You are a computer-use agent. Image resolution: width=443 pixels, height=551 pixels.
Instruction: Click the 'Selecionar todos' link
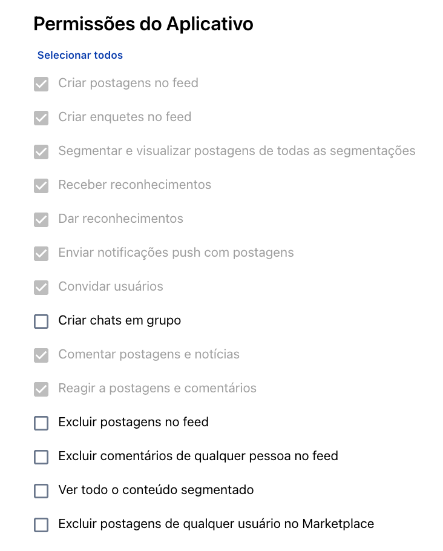(80, 55)
